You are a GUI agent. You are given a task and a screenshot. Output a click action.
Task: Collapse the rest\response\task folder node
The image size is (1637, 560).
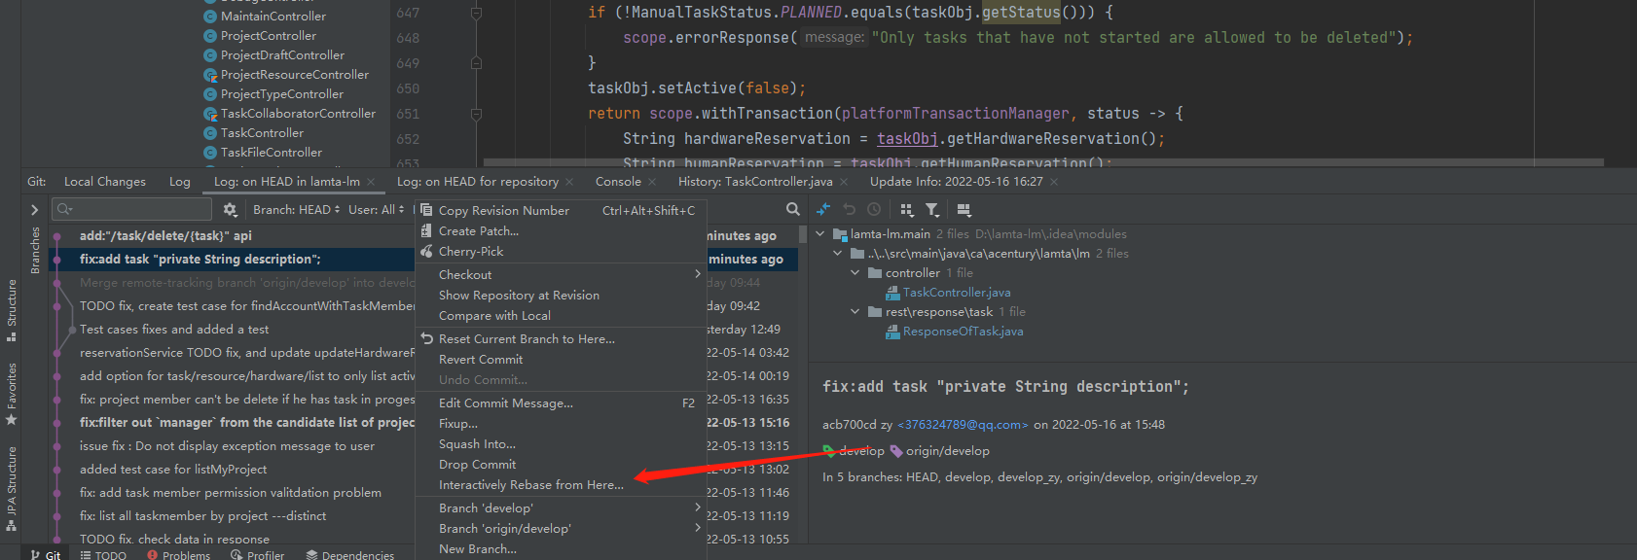(855, 312)
